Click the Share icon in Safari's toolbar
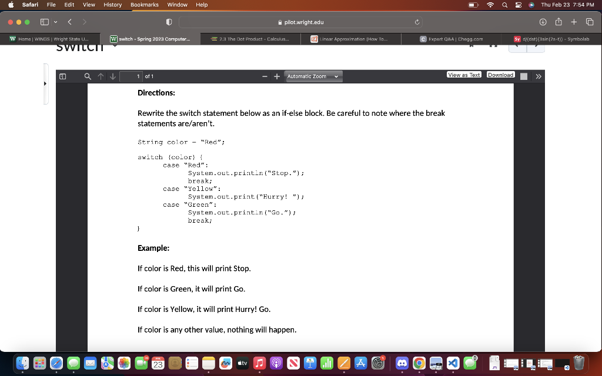Screen dimensions: 602x376 (x=557, y=21)
